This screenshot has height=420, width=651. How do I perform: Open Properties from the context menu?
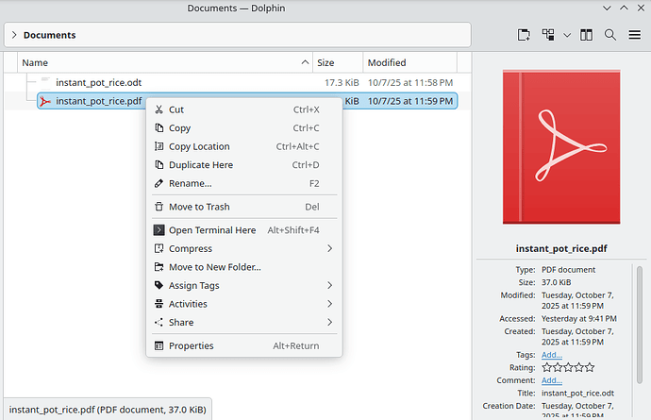pos(191,345)
